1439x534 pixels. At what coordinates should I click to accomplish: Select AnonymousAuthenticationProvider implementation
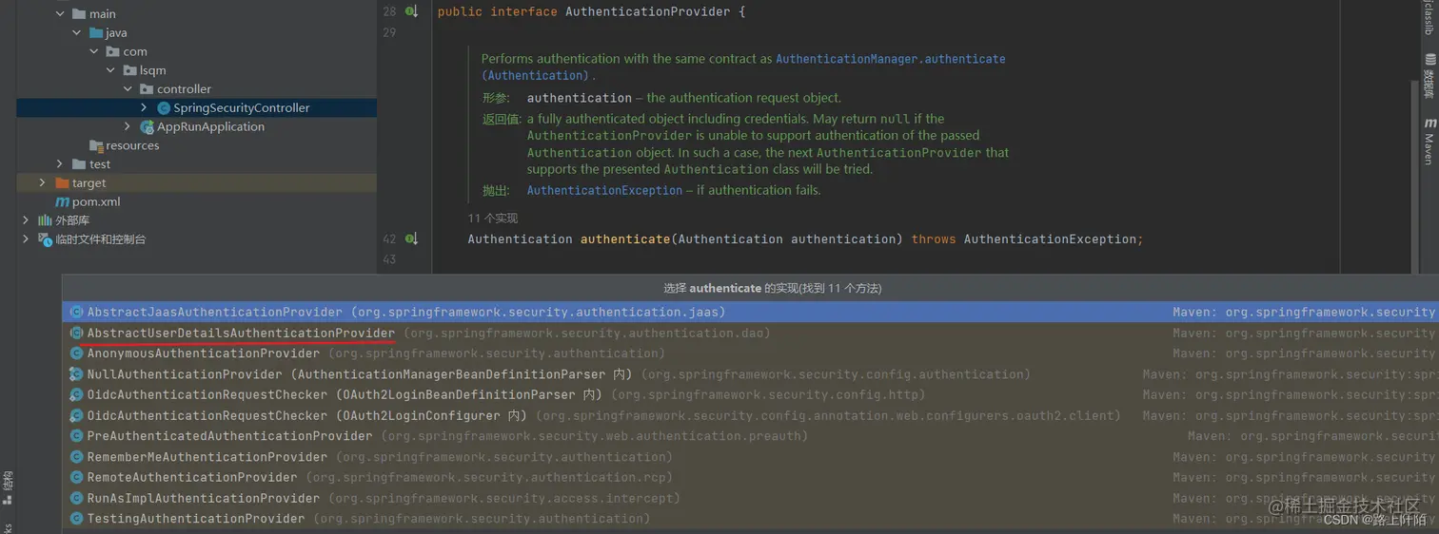click(751, 353)
